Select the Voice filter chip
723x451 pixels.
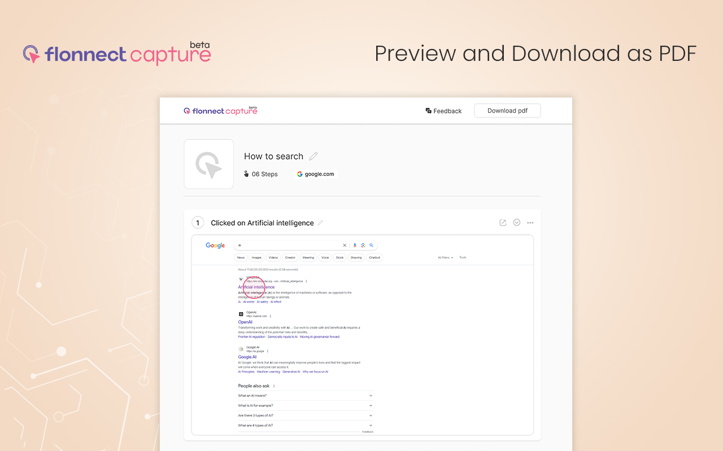pos(325,258)
